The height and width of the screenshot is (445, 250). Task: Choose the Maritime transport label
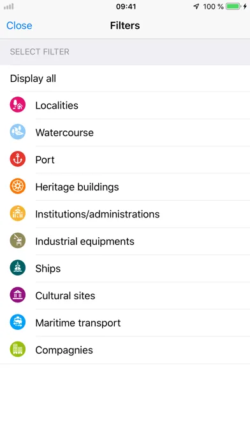point(78,323)
